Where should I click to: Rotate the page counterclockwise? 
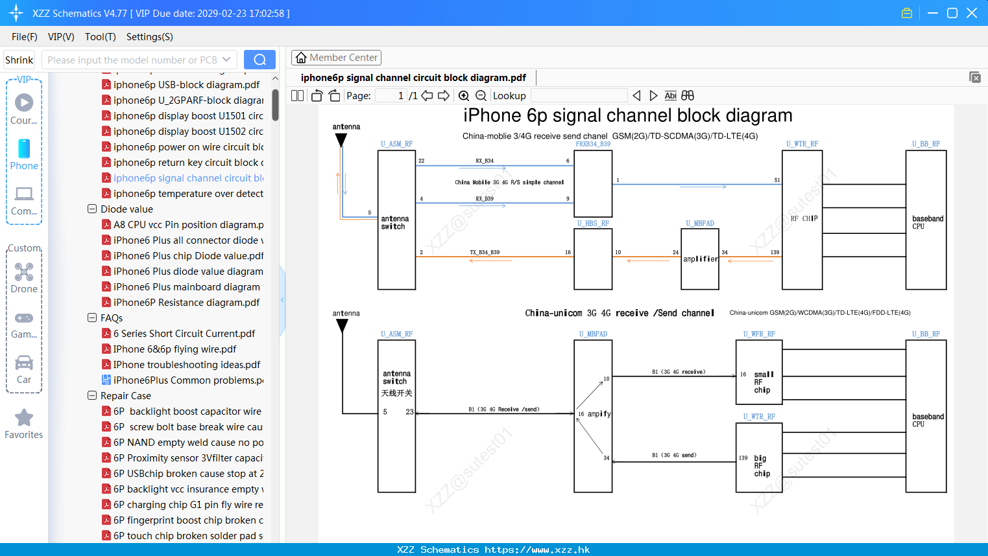coord(317,95)
